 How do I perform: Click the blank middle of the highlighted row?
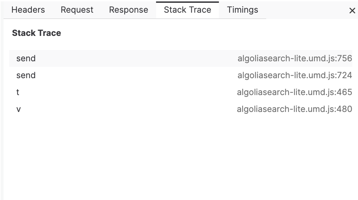point(136,58)
